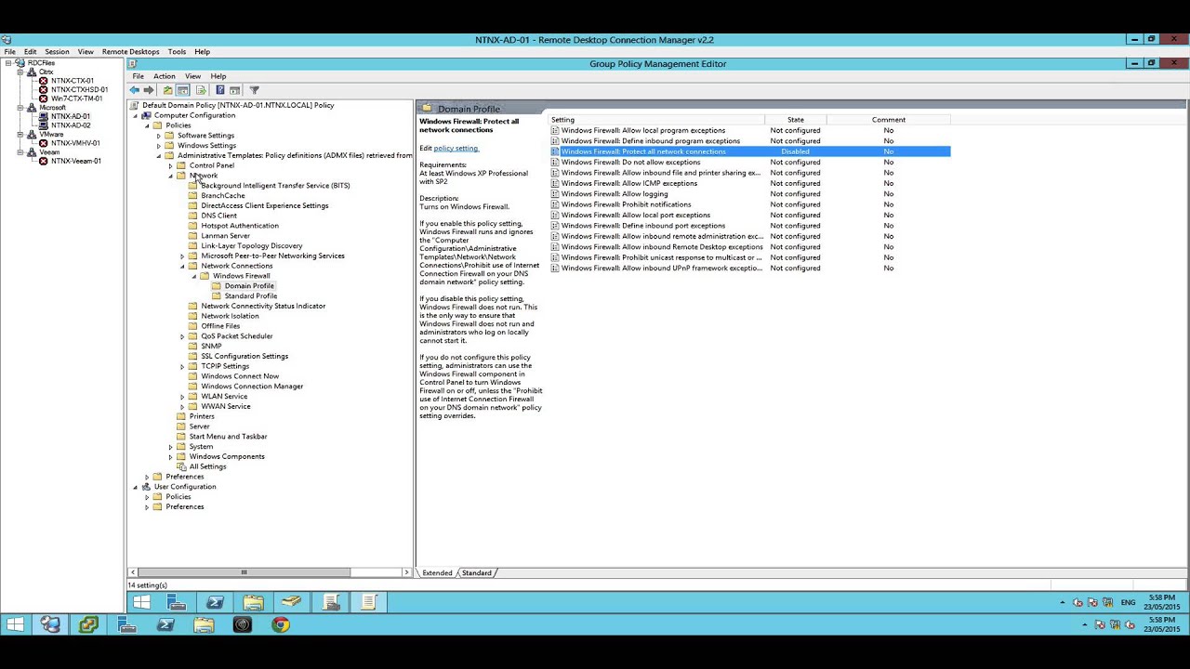Open the Tools menu in RDCMan
Screen dimensions: 1190x669
[177, 52]
